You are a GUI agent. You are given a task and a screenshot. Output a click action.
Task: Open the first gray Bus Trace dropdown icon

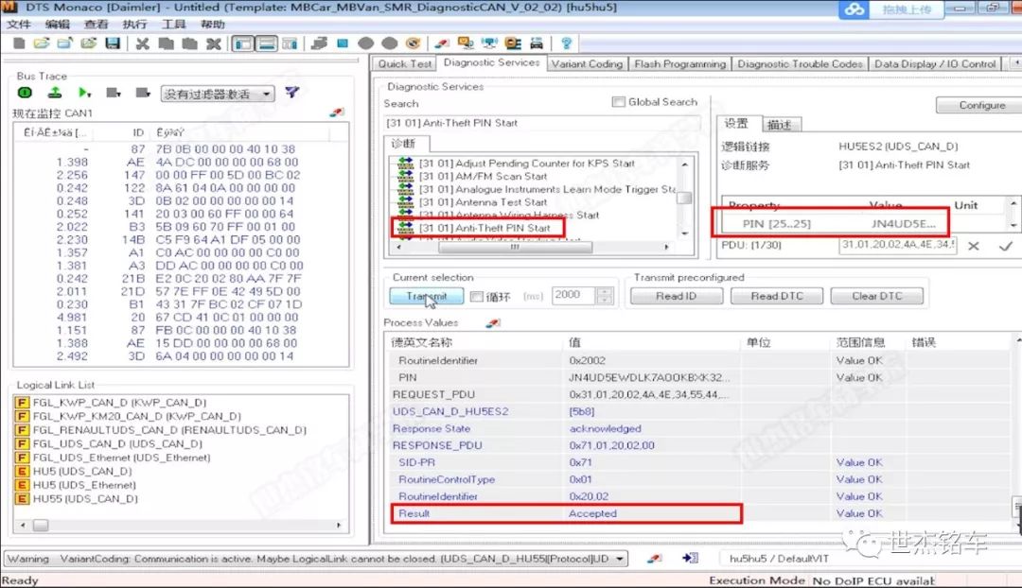[114, 94]
